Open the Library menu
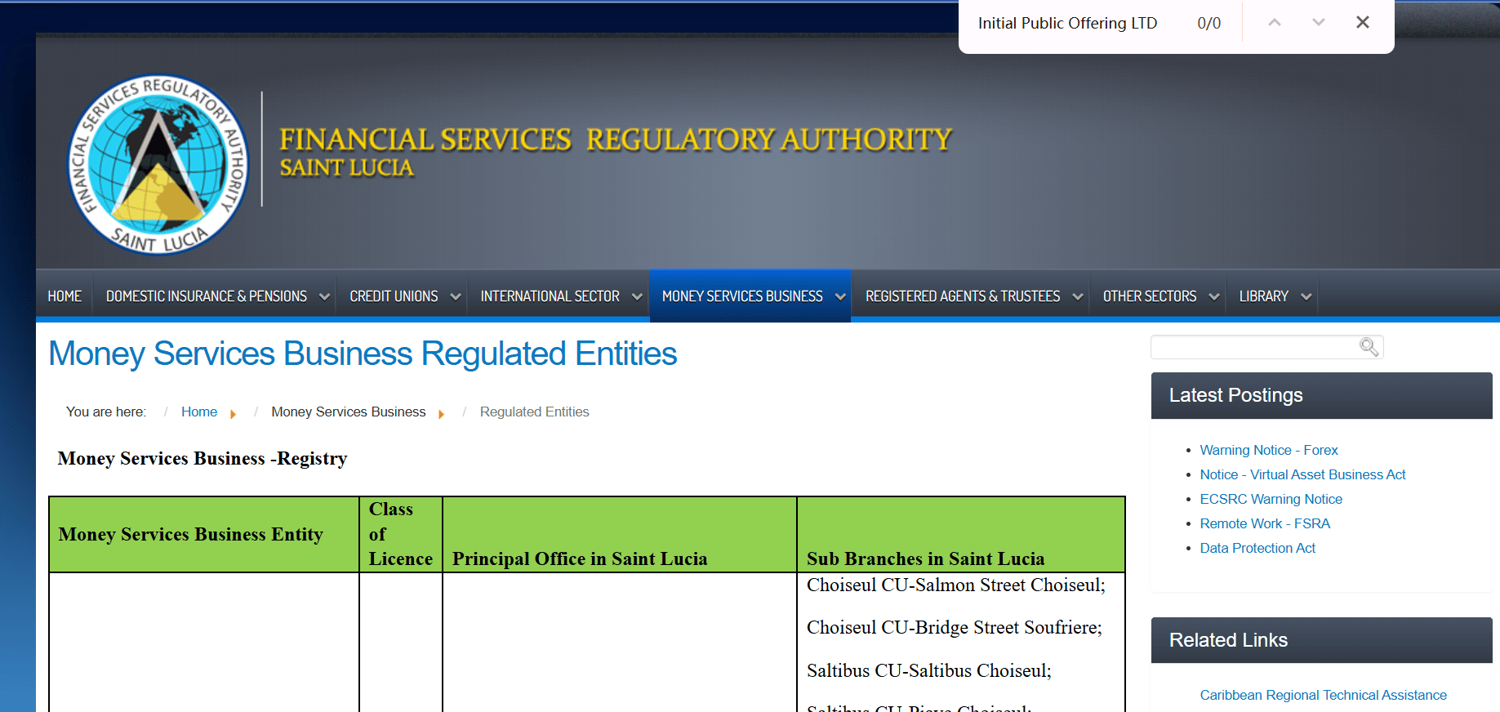Viewport: 1500px width, 712px height. [x=1263, y=296]
